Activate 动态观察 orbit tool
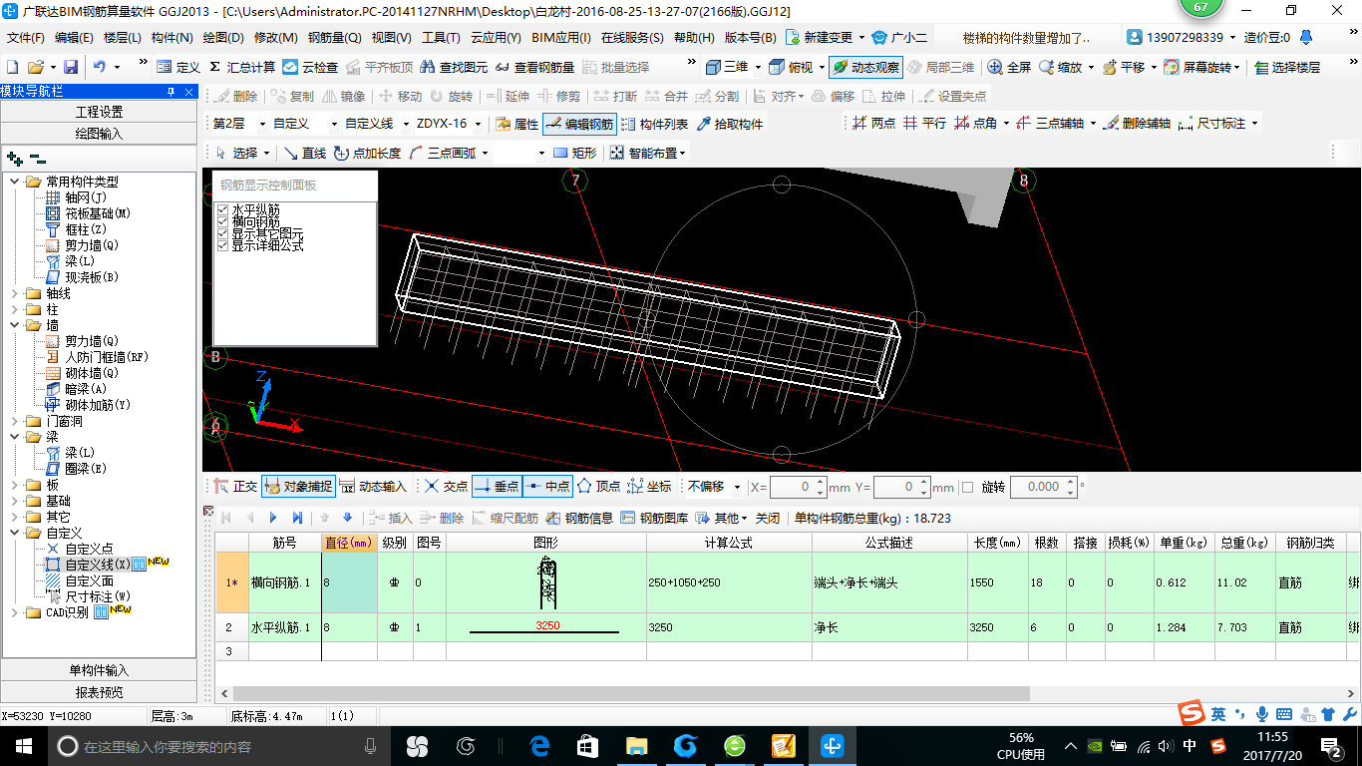Viewport: 1362px width, 766px height. click(x=865, y=67)
